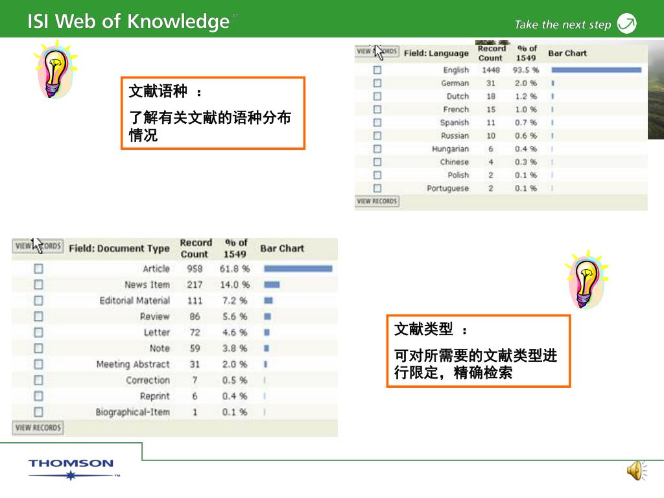The image size is (664, 498).
Task: Check the Meeting Abstract checkbox
Action: point(38,364)
